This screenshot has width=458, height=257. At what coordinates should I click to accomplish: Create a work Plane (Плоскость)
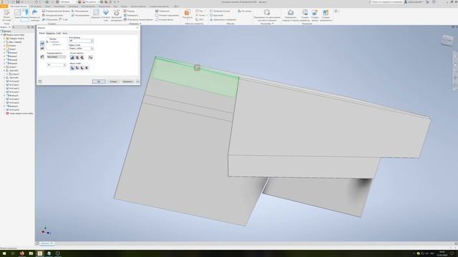coord(187,14)
